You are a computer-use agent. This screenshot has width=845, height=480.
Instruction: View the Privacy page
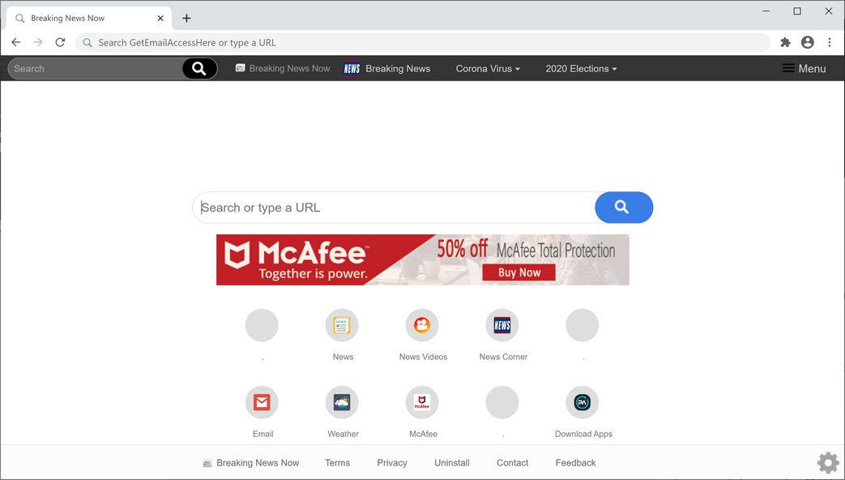click(391, 462)
